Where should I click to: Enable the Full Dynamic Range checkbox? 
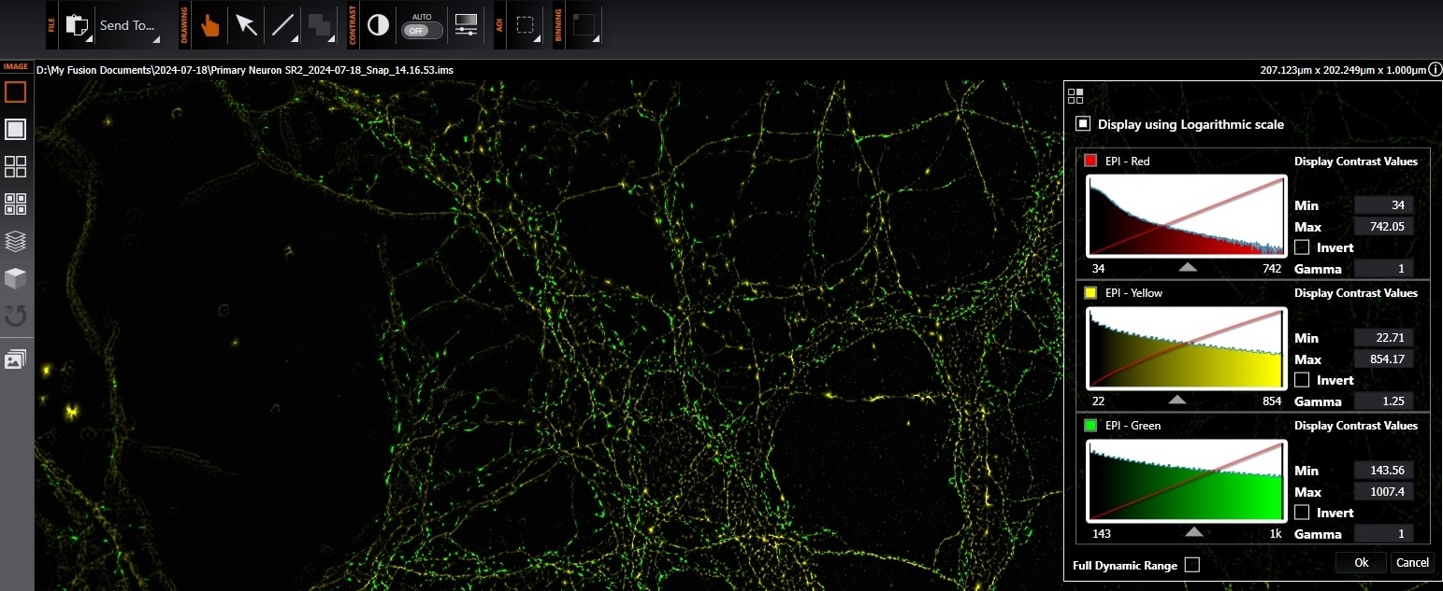(1191, 564)
